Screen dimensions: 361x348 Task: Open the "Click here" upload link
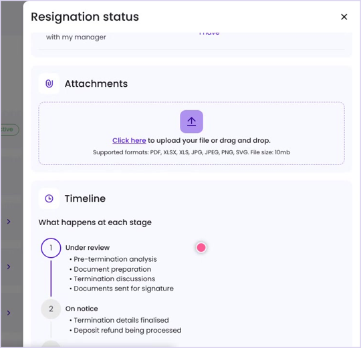pos(129,140)
